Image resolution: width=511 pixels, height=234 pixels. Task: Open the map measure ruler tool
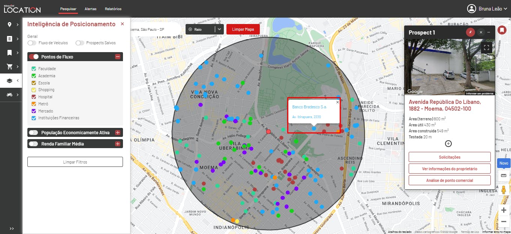click(504, 175)
